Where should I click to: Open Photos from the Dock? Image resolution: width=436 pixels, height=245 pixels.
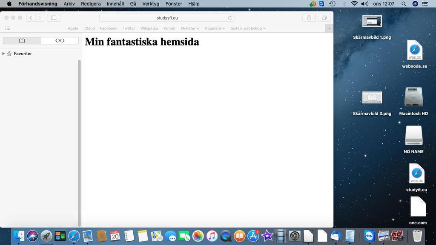(198, 236)
